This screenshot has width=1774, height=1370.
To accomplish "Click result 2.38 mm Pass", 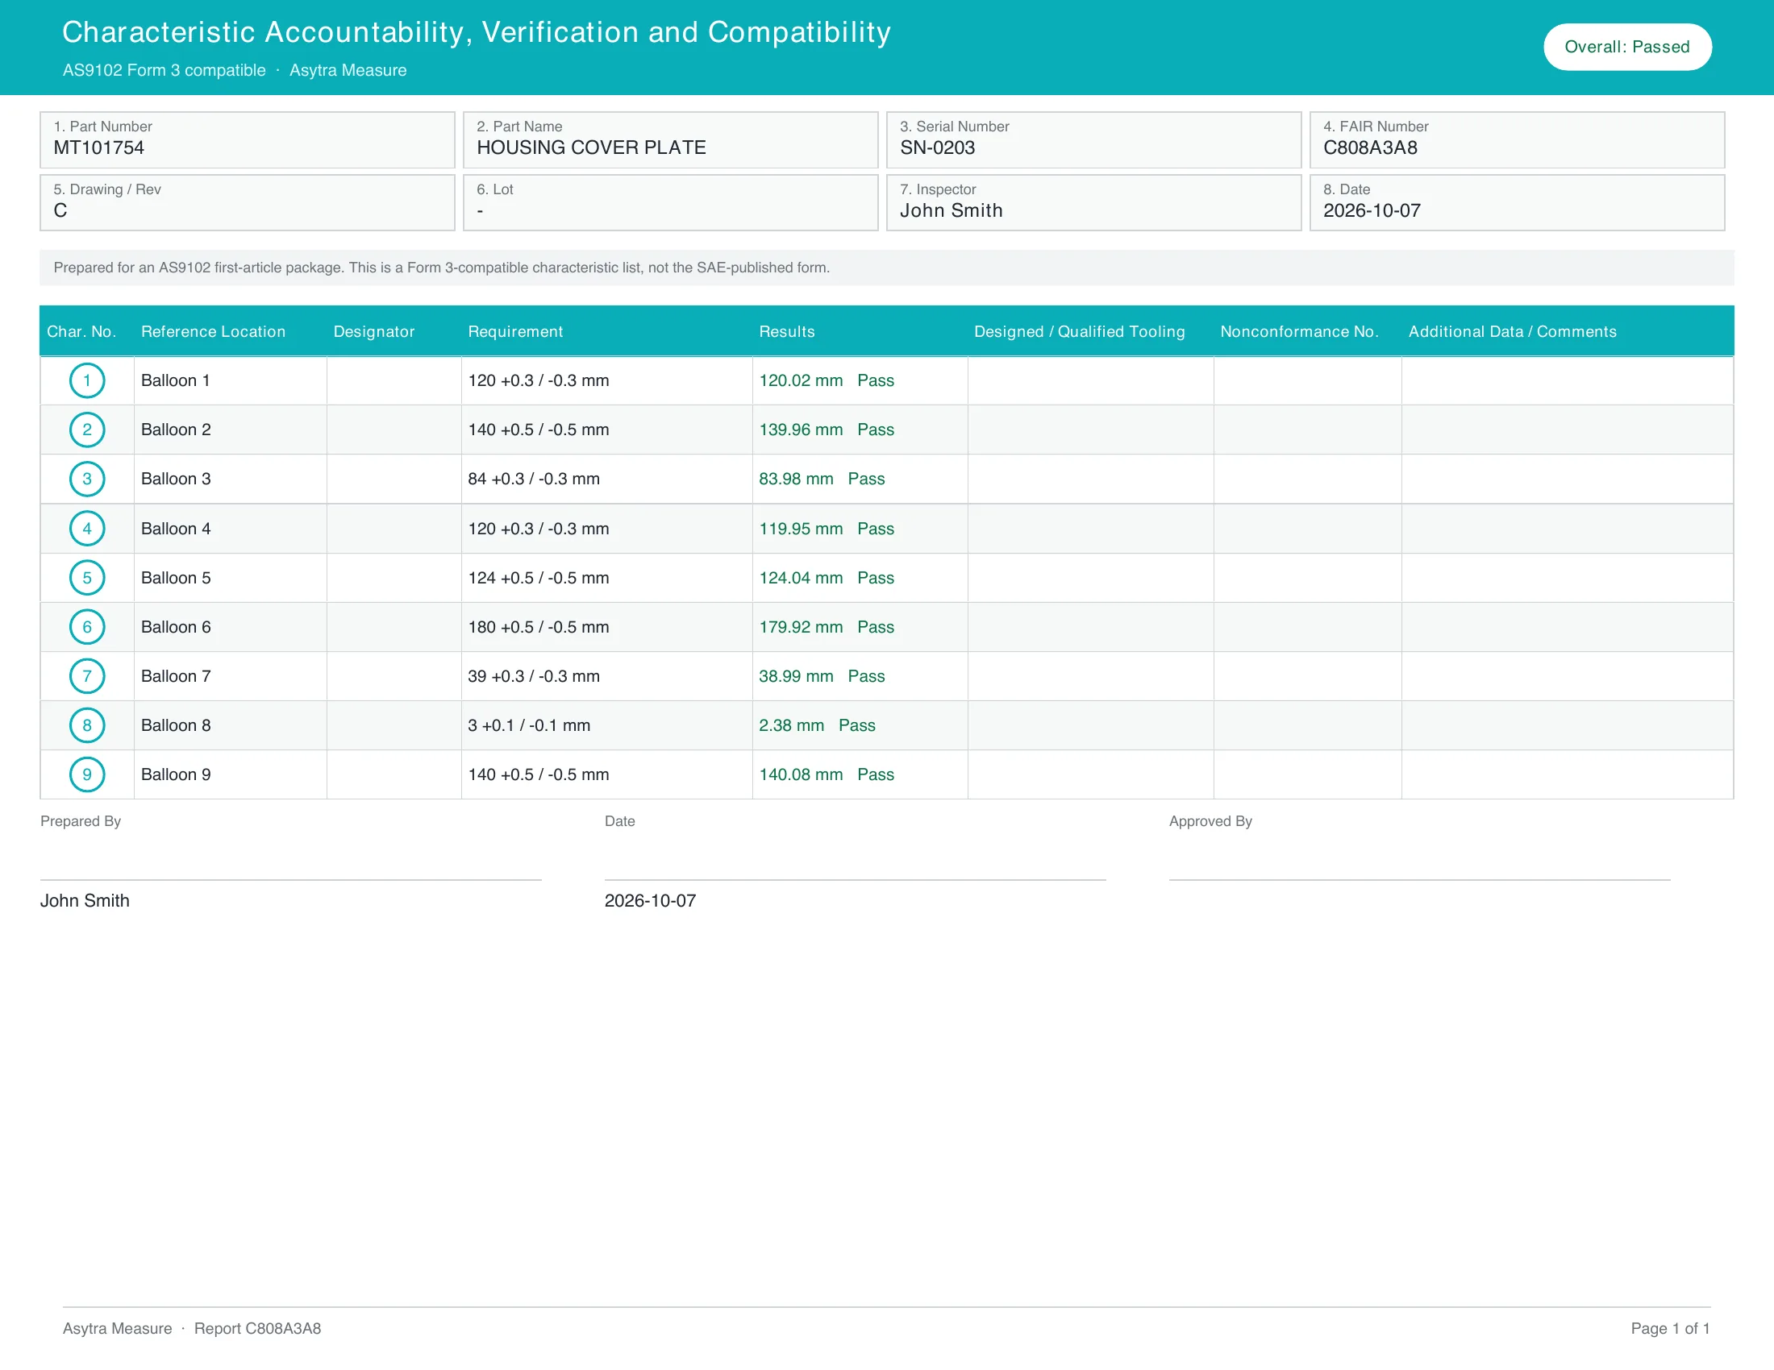I will (816, 725).
